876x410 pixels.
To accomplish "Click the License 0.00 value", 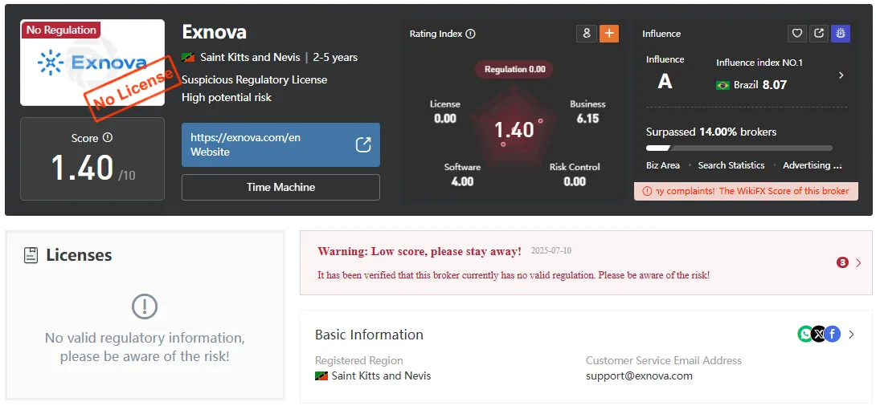I will 444,118.
